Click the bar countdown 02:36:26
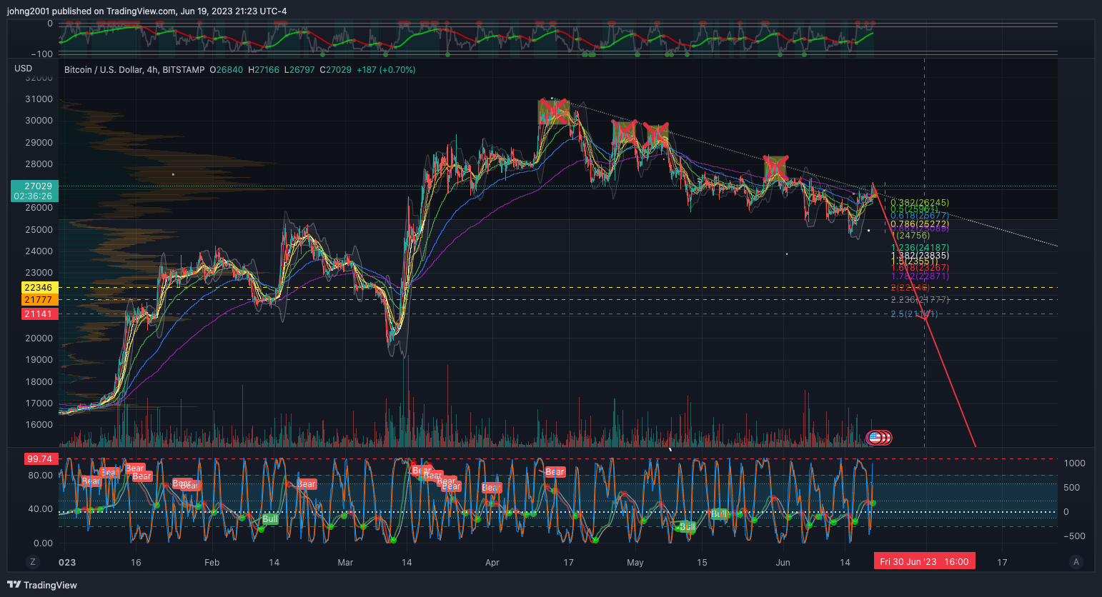This screenshot has width=1102, height=597. tap(33, 196)
